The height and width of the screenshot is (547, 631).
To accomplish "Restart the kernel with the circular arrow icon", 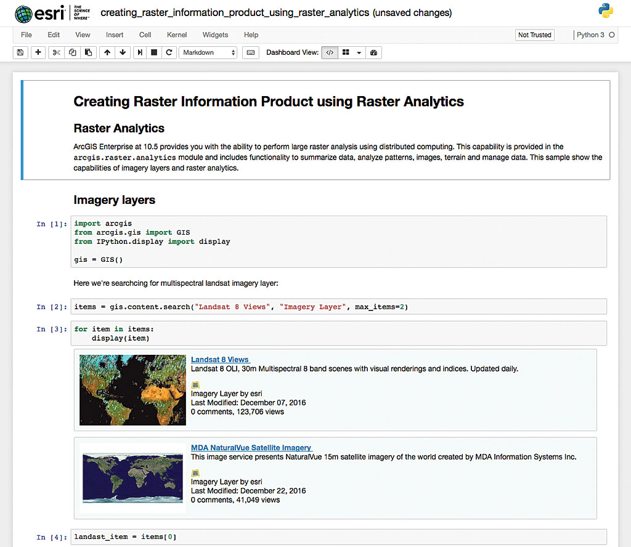I will [169, 52].
